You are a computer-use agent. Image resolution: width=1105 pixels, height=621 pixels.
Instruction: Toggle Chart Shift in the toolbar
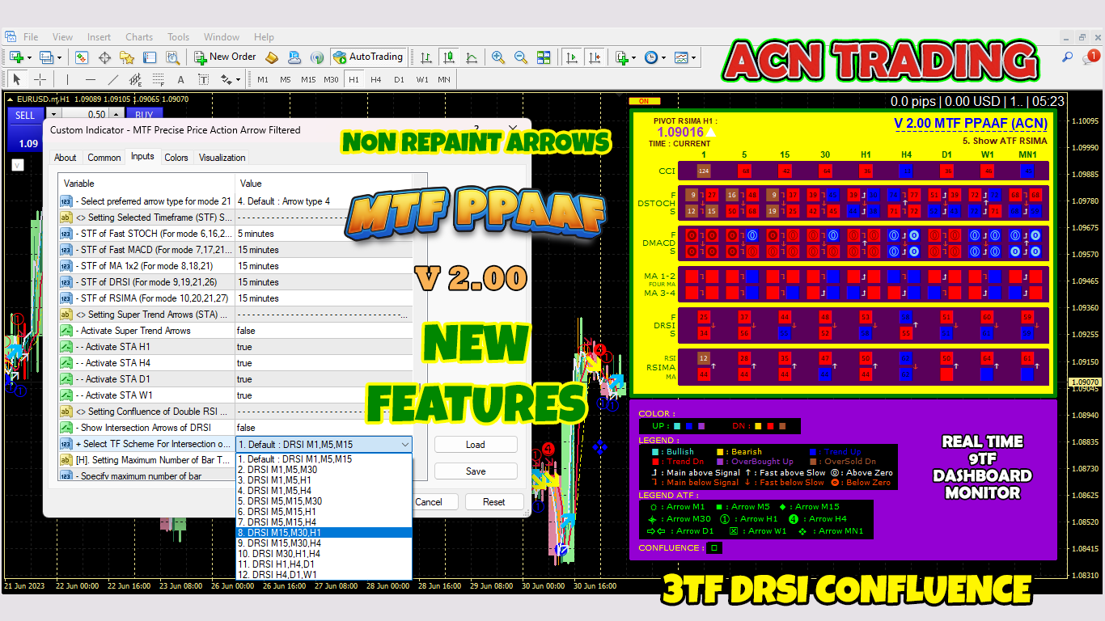coord(595,57)
